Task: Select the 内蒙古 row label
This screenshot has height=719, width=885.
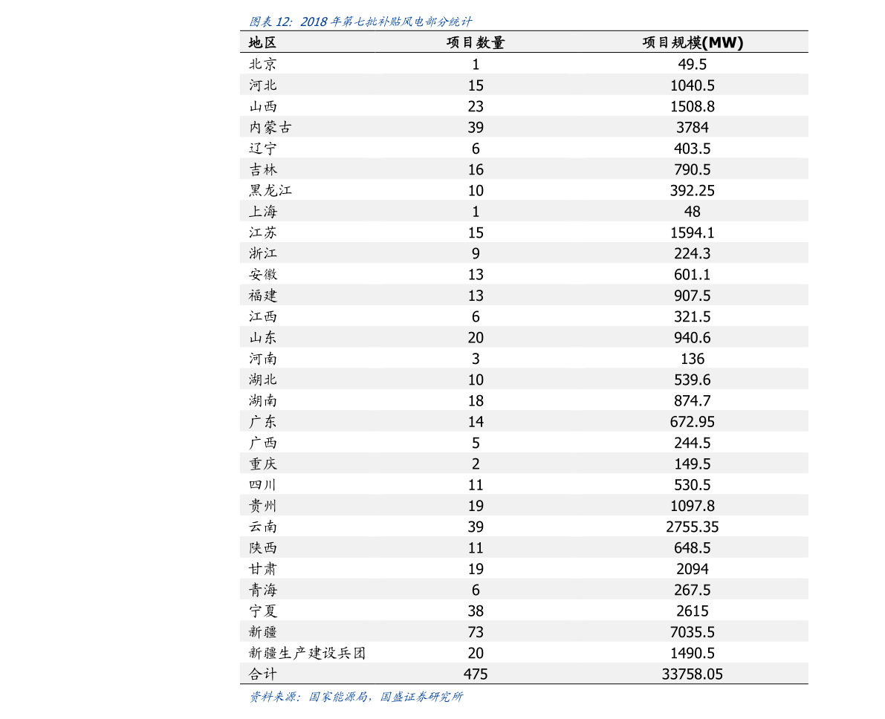Action: coord(270,128)
